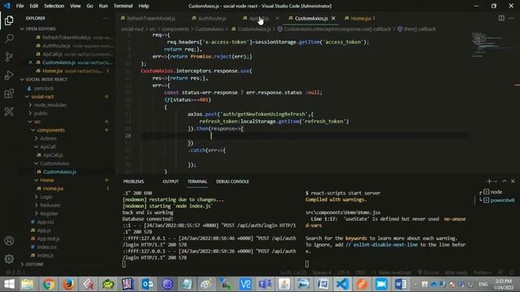Switch to the Debug Console tab
Viewport: 520px width, 292px height.
click(x=232, y=182)
